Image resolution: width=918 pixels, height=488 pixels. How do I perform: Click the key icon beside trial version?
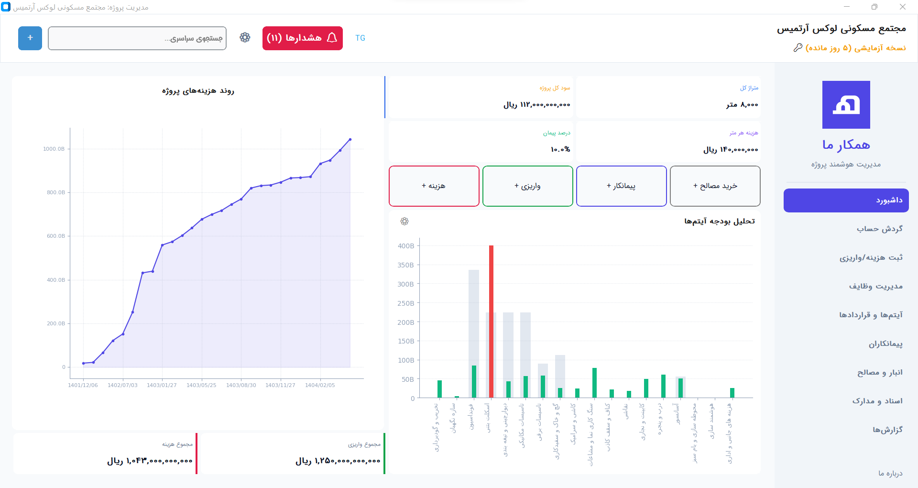click(798, 48)
